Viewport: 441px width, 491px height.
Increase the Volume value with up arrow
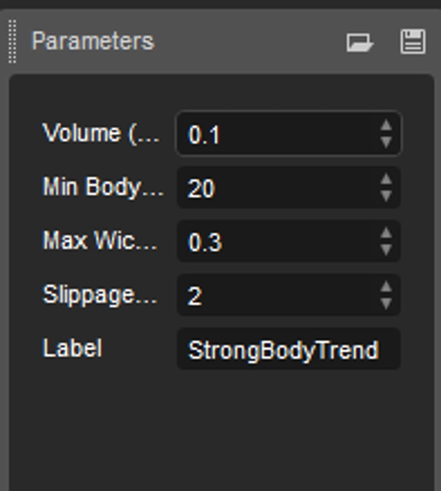(x=387, y=126)
